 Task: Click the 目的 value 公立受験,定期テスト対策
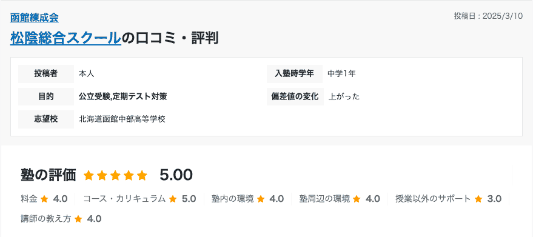coord(122,96)
